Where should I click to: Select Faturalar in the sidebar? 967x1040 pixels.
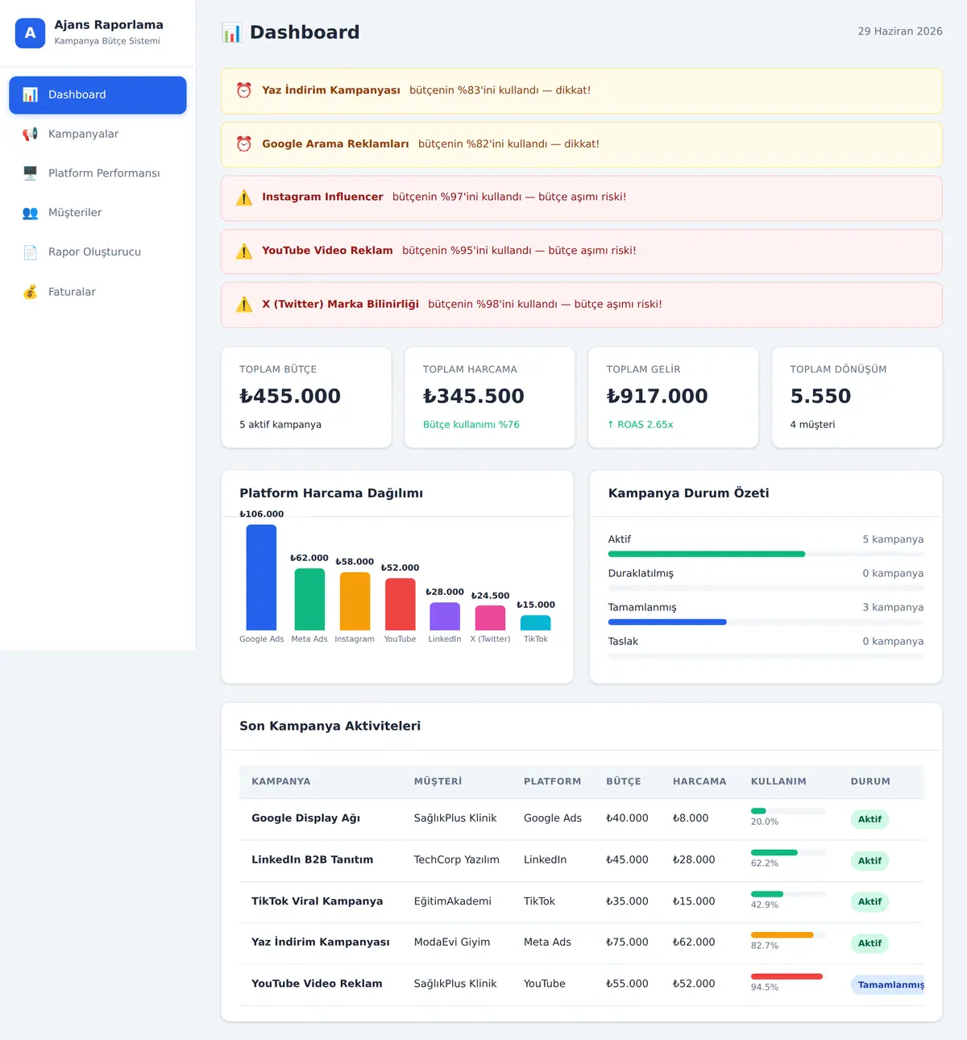tap(98, 292)
